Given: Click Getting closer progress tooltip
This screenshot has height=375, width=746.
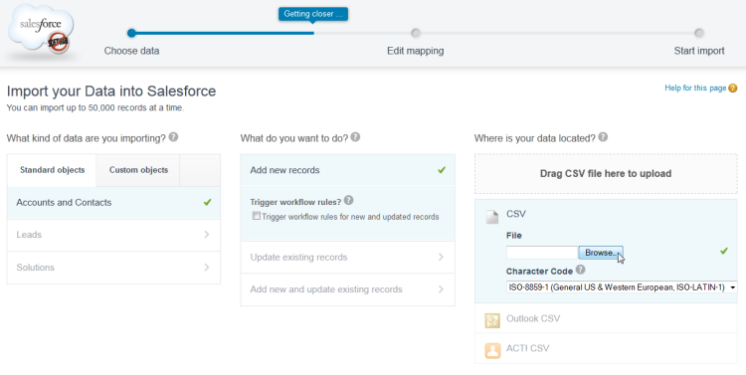Looking at the screenshot, I should point(313,14).
